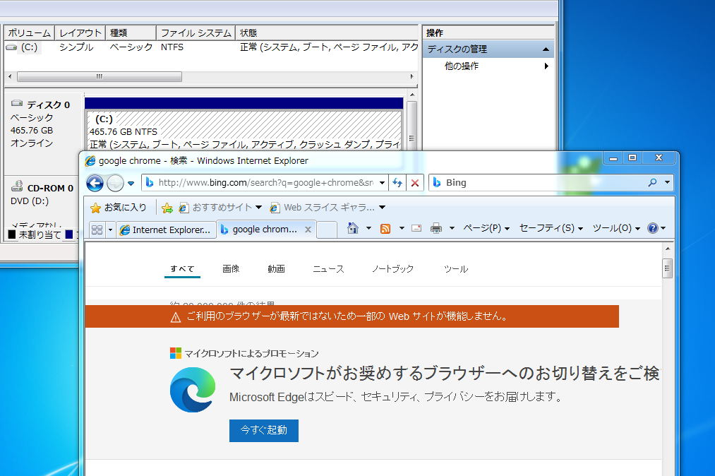
Task: Expand the address bar autocomplete dropdown
Action: coord(382,182)
